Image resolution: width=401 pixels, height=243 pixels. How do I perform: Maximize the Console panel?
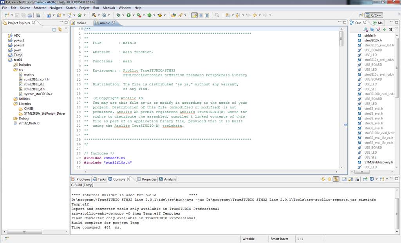tap(397, 179)
